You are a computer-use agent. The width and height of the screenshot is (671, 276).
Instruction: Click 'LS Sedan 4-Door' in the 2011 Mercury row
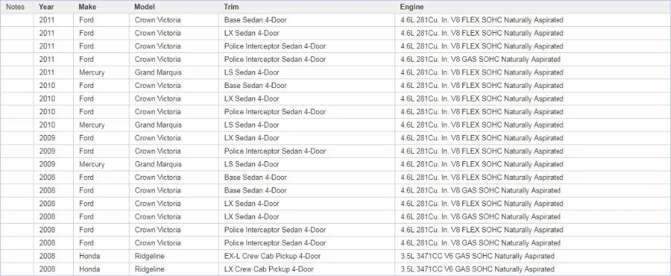(x=252, y=73)
